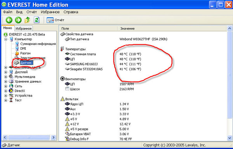Click the right panel scroll down arrow
The height and width of the screenshot is (149, 233).
click(x=230, y=138)
